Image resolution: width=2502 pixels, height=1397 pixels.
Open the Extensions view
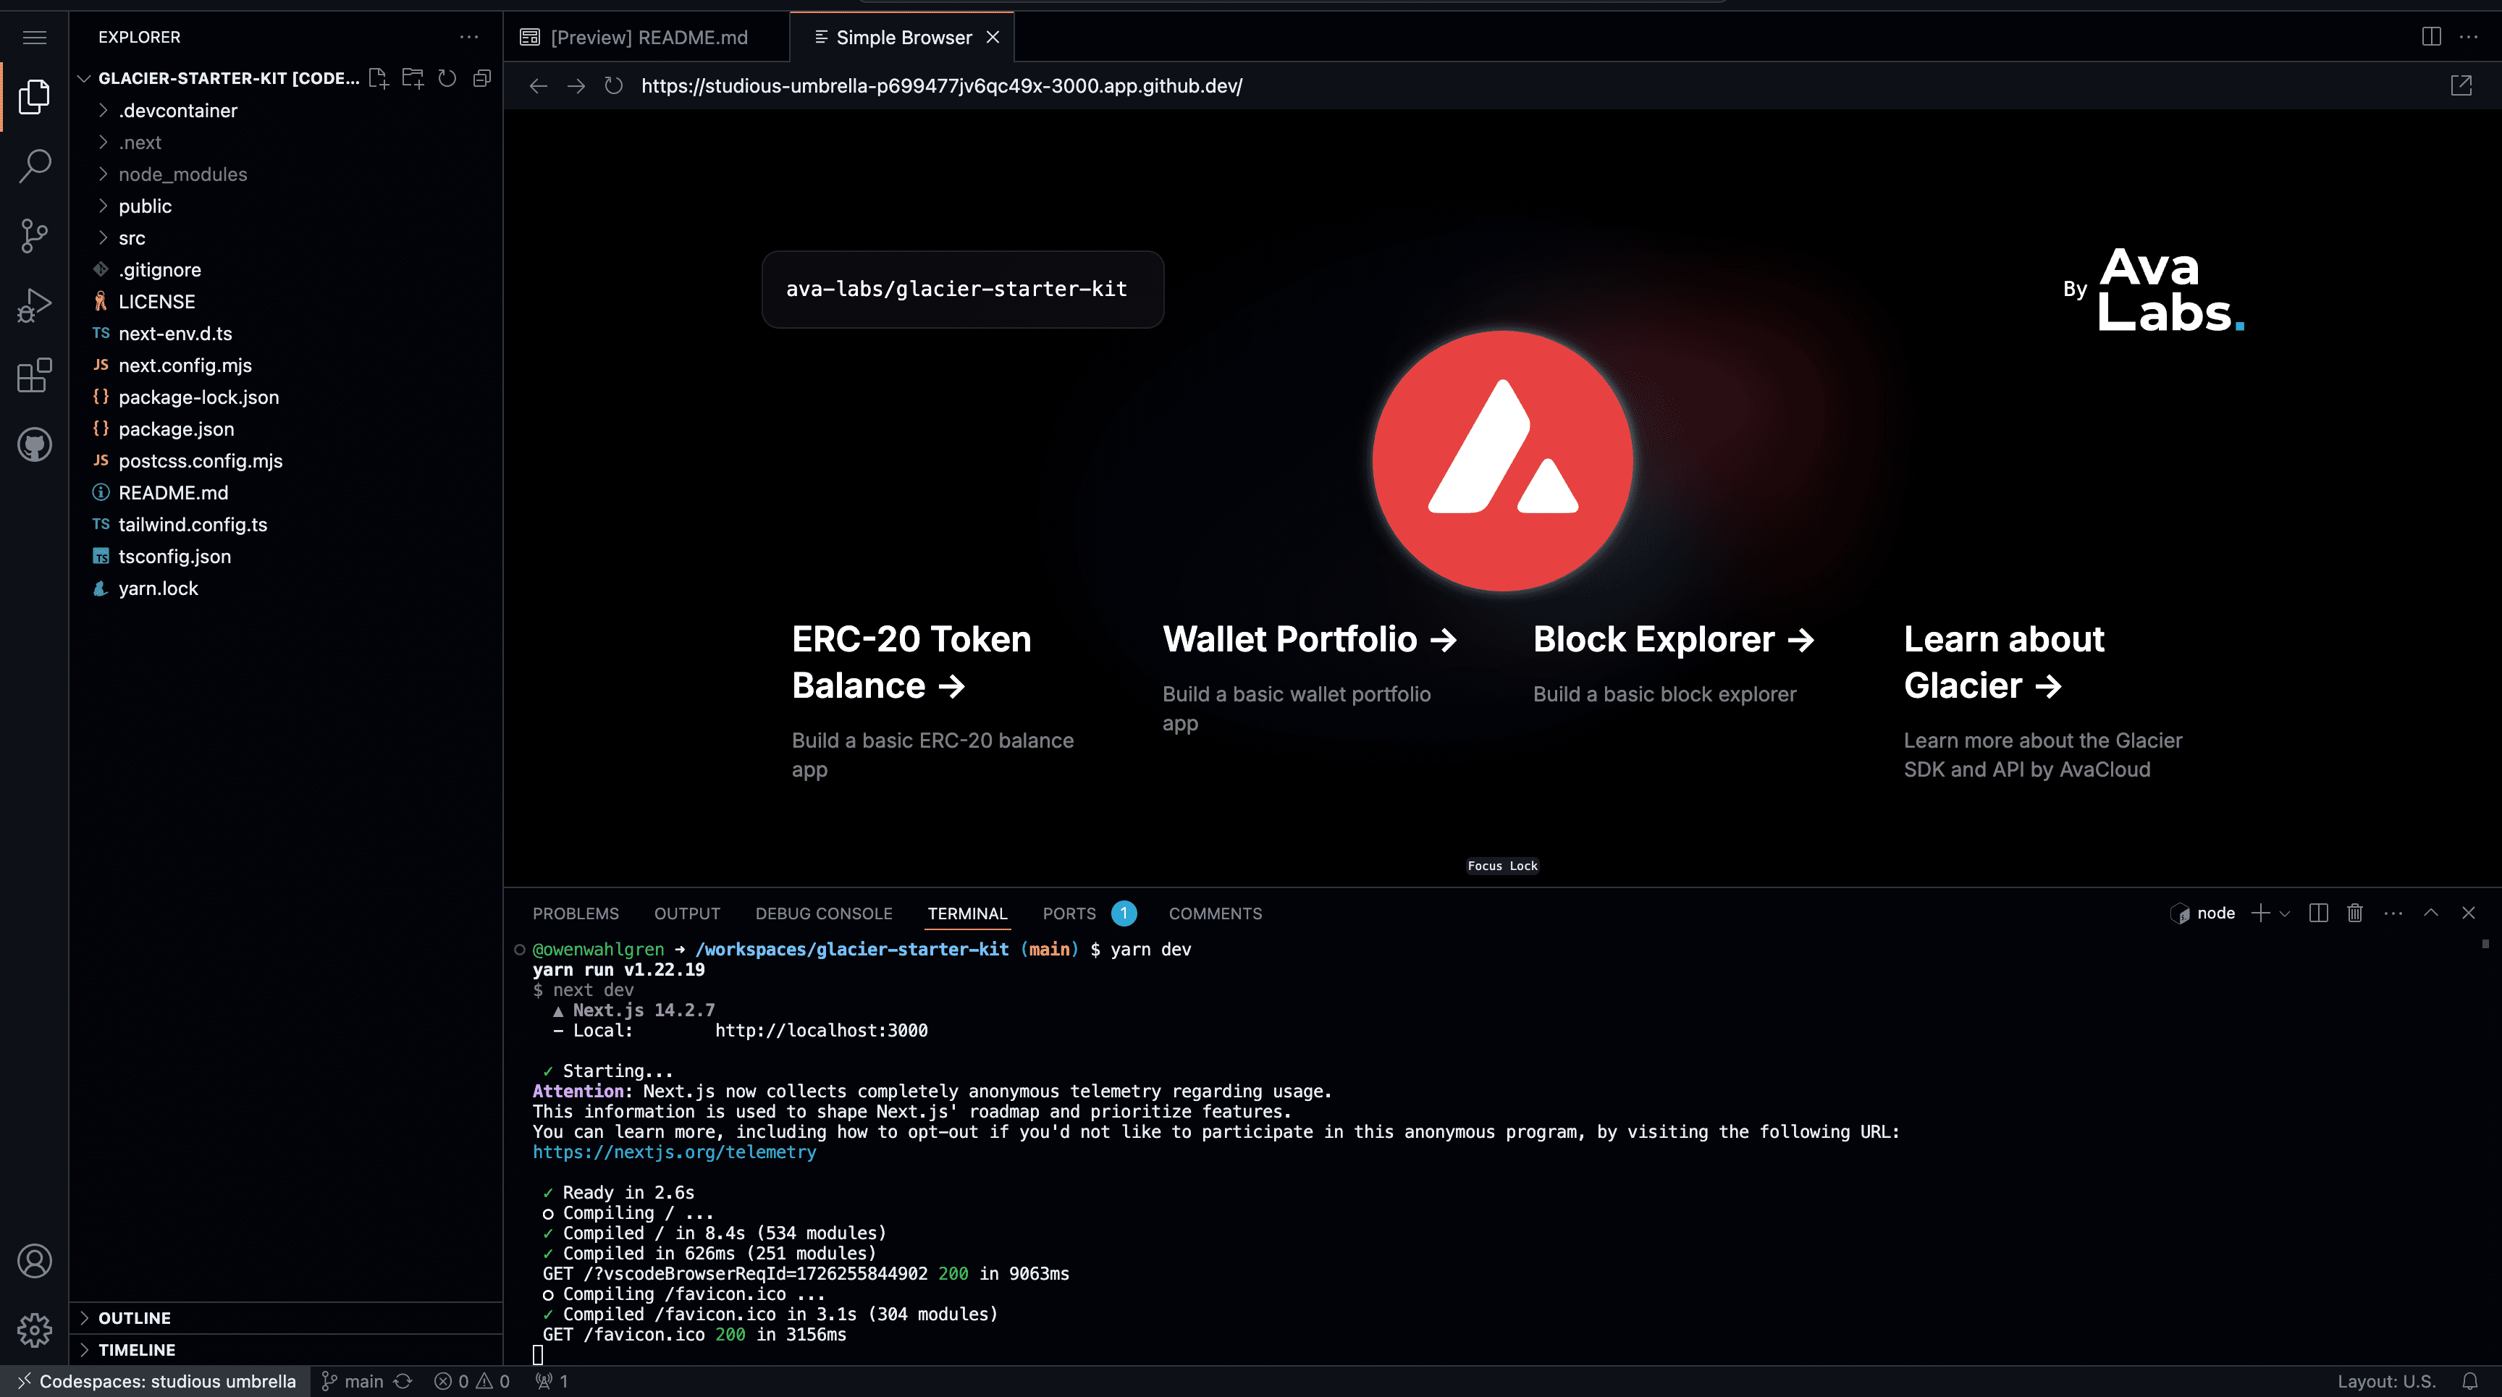(x=35, y=375)
